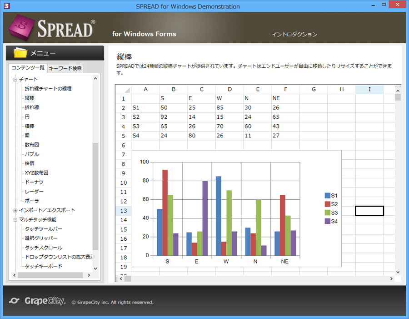Click the purple S4 bar in group E

tap(205, 218)
